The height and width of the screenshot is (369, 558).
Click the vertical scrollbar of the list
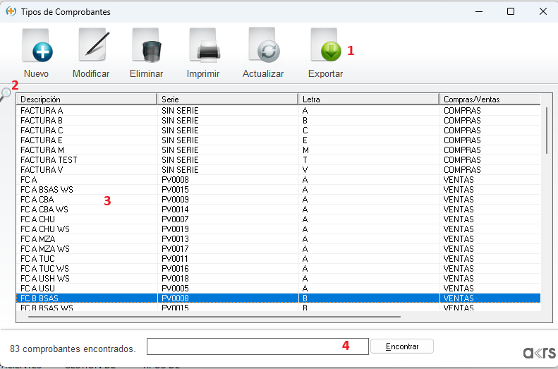pos(546,131)
